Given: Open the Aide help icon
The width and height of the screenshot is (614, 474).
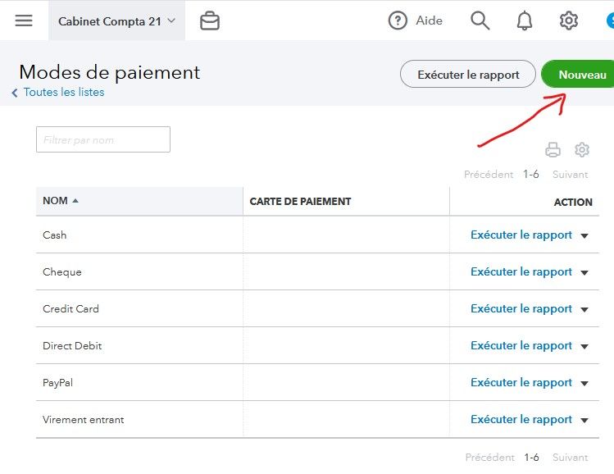Looking at the screenshot, I should (x=398, y=21).
